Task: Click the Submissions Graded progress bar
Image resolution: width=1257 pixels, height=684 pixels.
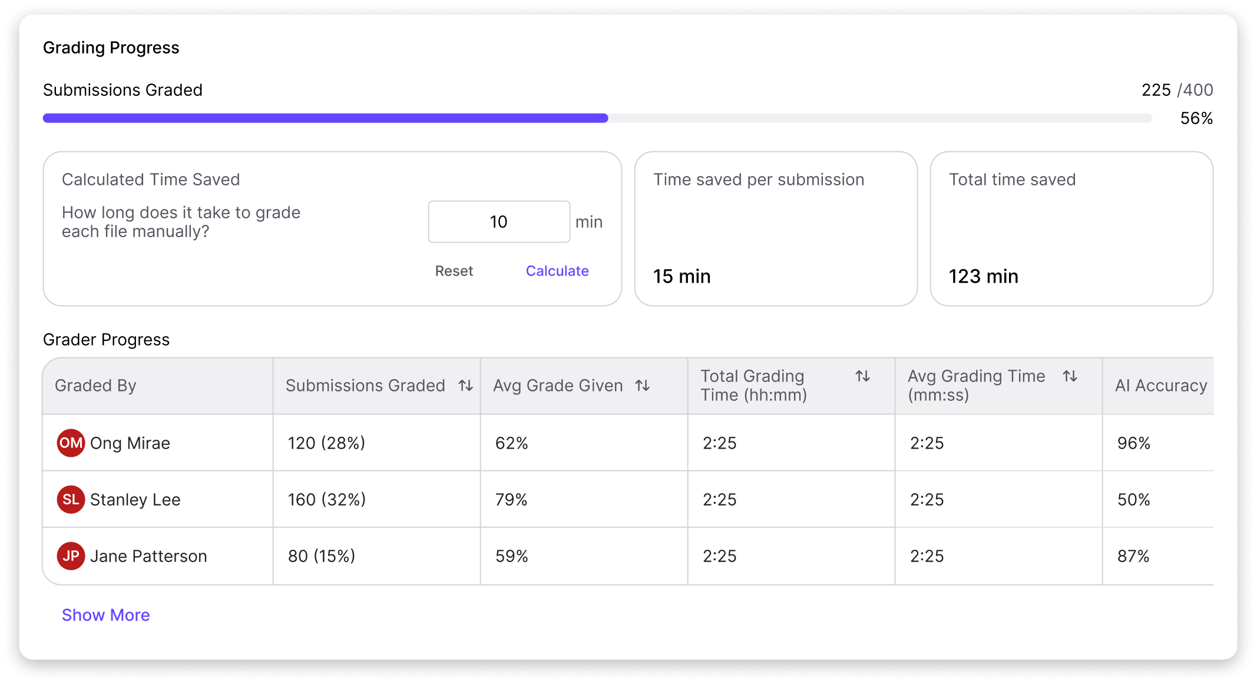Action: coord(597,118)
